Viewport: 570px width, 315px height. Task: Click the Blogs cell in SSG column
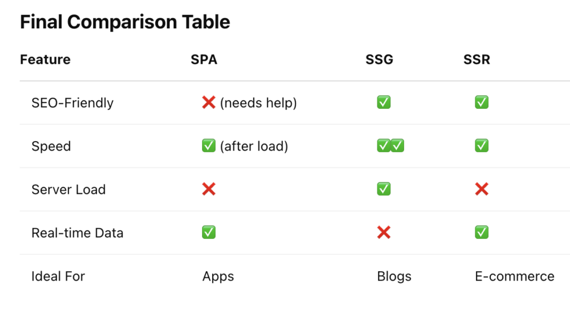[x=394, y=276]
